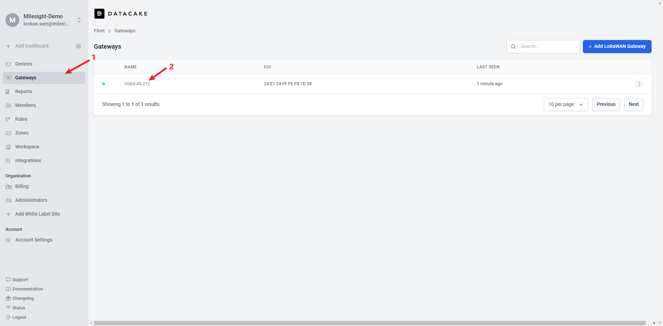This screenshot has width=663, height=326.
Task: Click the Members people icon
Action: coord(8,106)
